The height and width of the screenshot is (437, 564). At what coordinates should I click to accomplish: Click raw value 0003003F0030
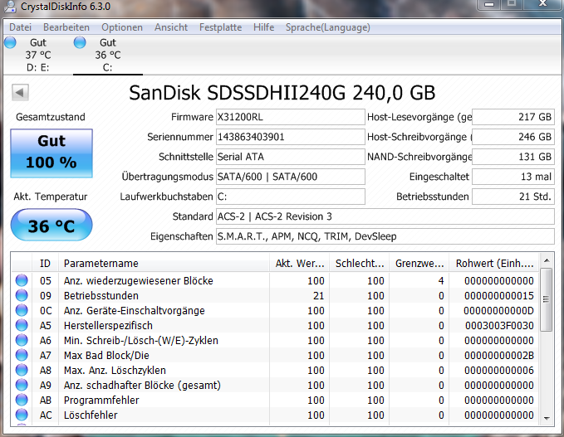point(499,325)
